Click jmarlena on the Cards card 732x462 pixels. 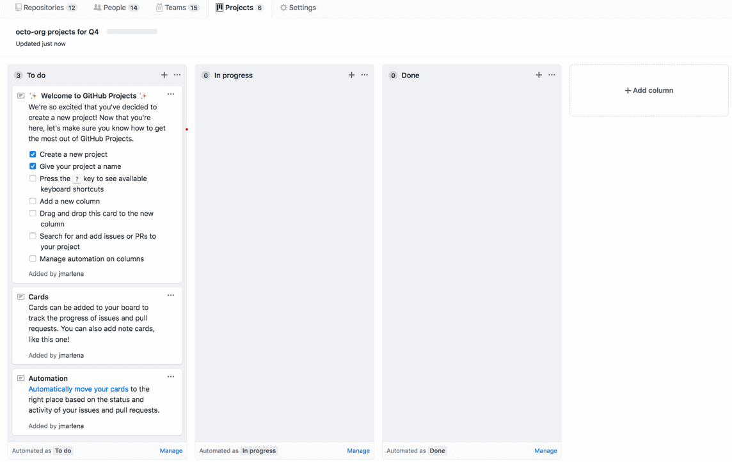pyautogui.click(x=71, y=356)
